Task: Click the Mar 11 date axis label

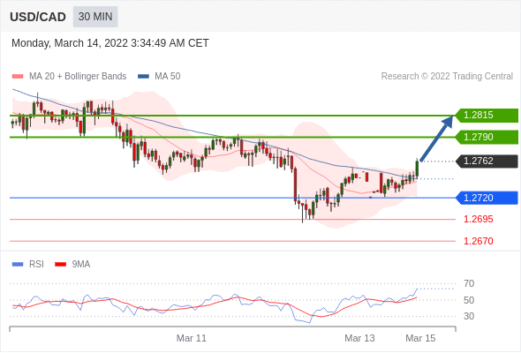Action: (192, 338)
